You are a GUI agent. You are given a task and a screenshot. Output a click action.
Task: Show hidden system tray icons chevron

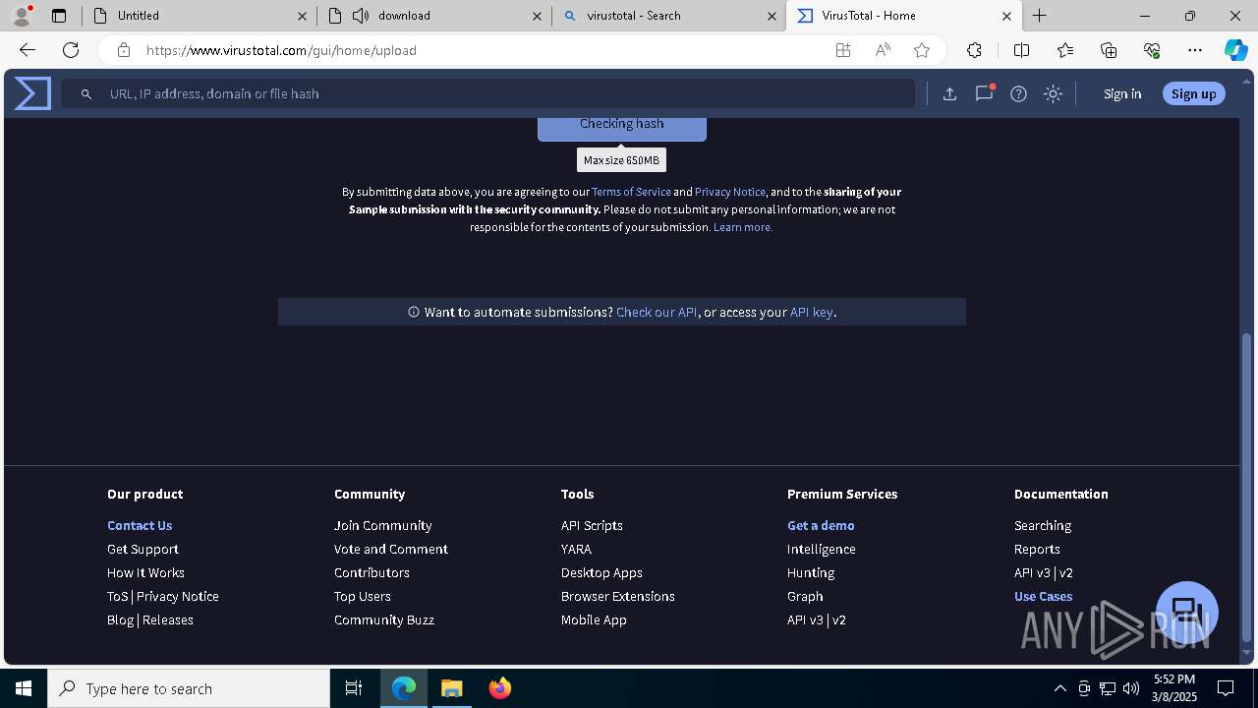point(1059,688)
